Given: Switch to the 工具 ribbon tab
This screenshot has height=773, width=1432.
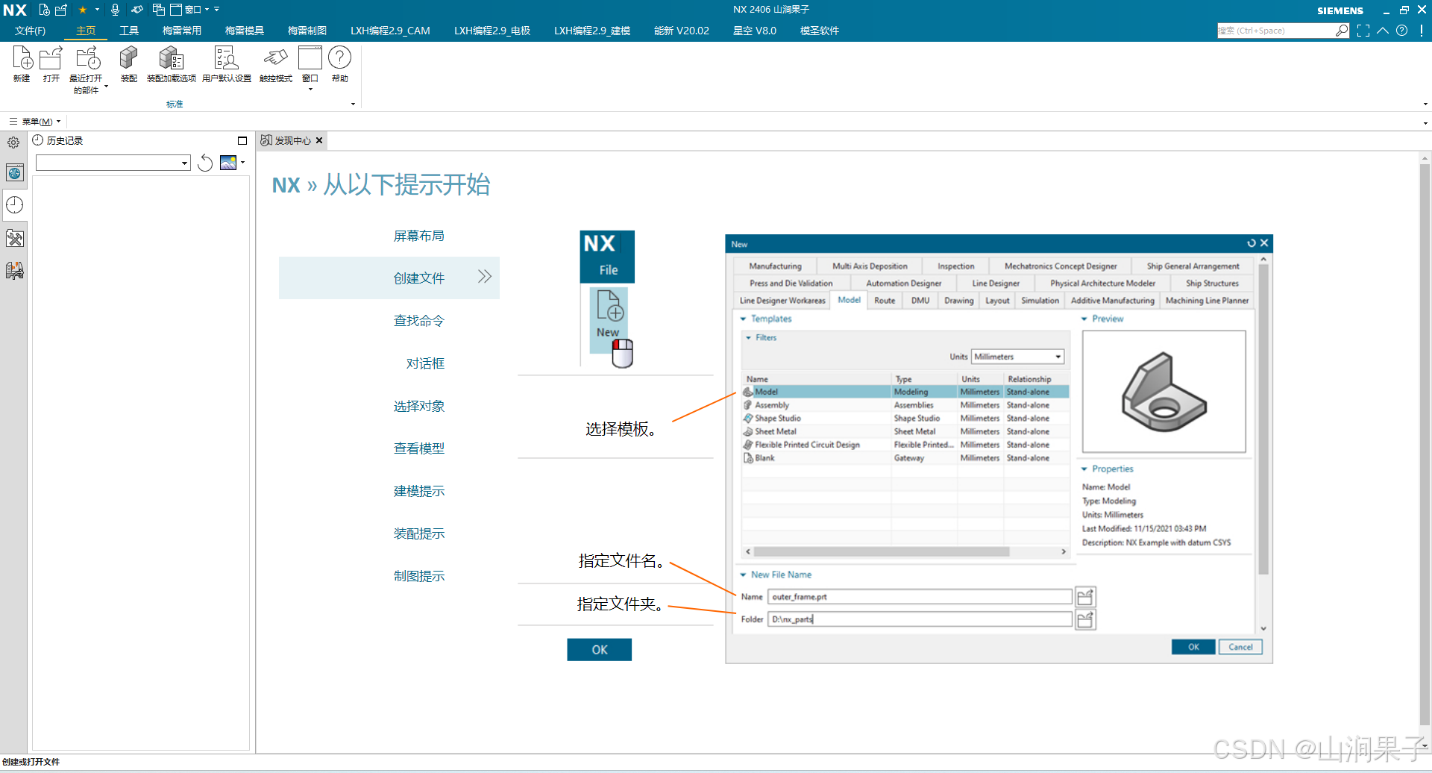Looking at the screenshot, I should click(x=129, y=31).
